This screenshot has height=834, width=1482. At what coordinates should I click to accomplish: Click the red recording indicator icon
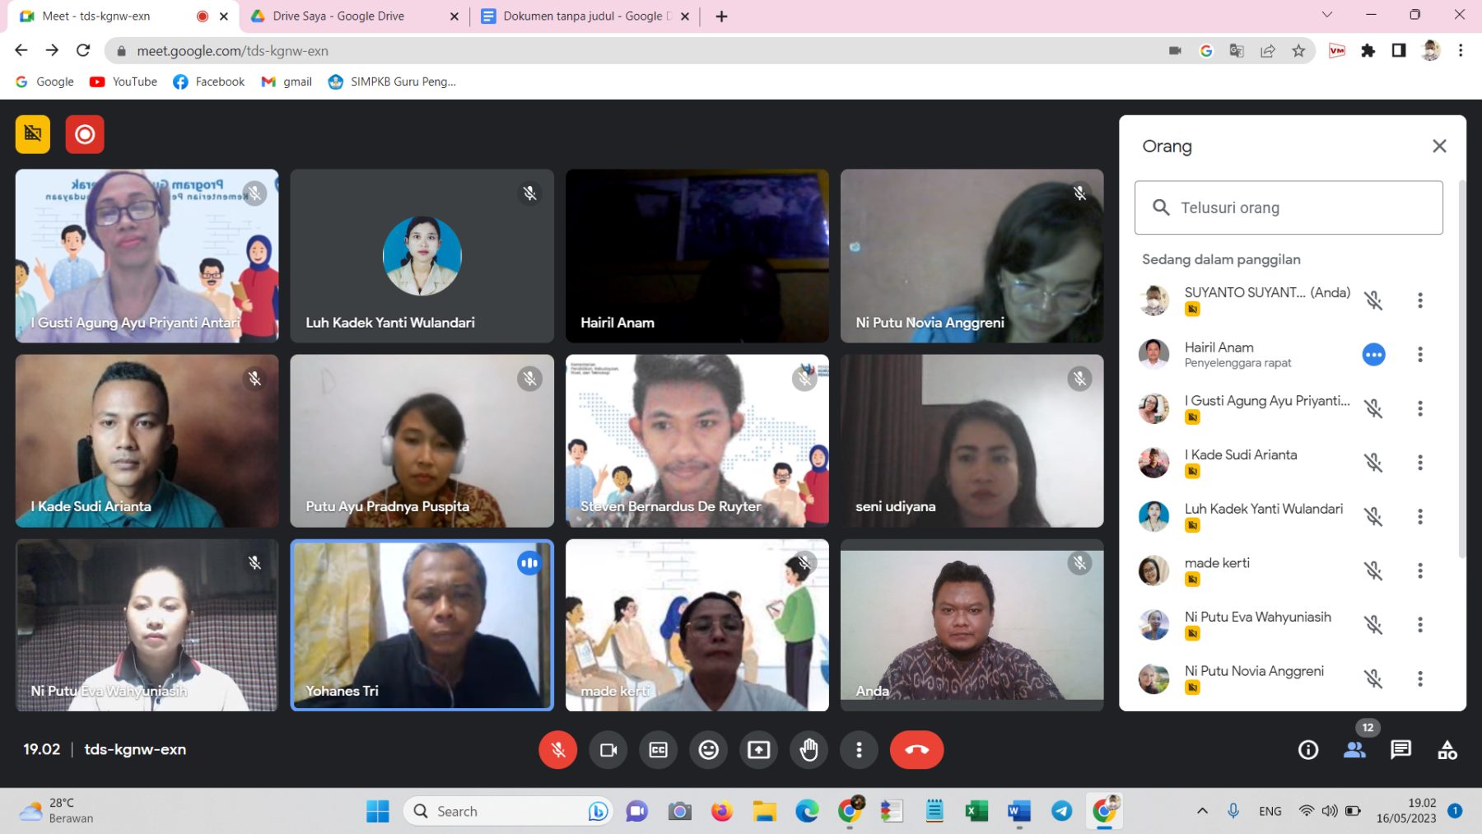point(85,134)
